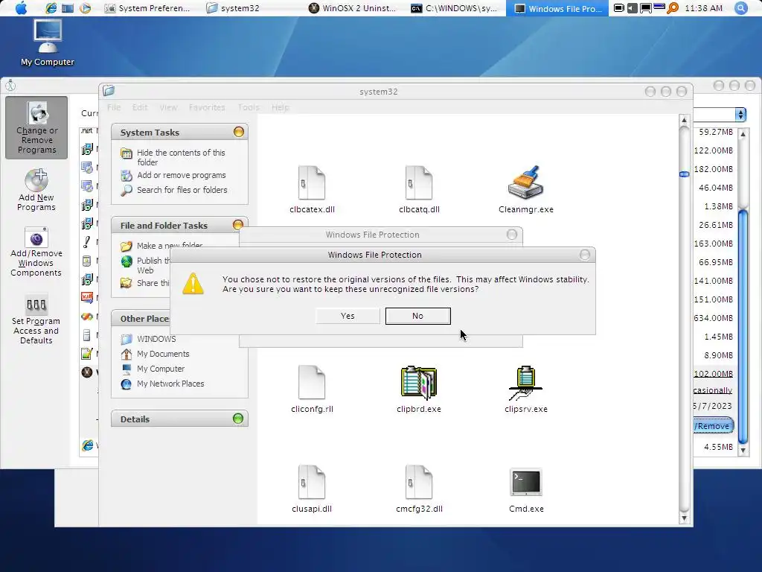Open the Favorites menu in system32
The height and width of the screenshot is (572, 762).
(x=207, y=107)
